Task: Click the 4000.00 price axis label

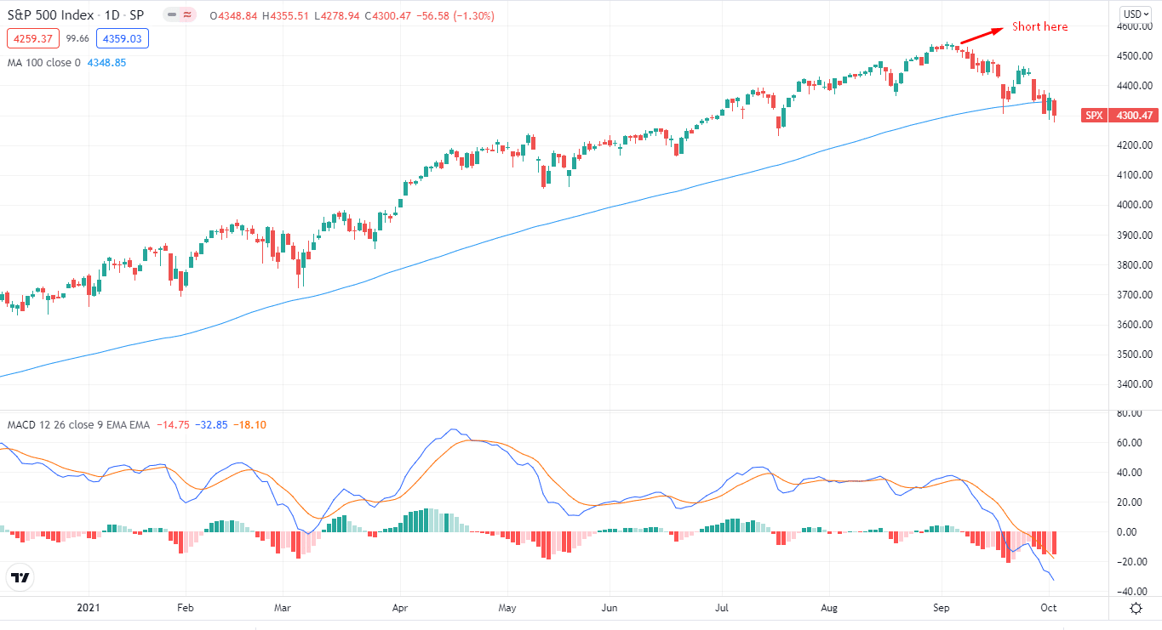Action: coord(1134,205)
